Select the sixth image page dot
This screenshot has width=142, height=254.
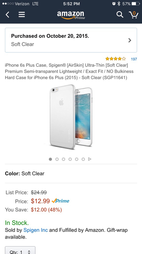83,159
